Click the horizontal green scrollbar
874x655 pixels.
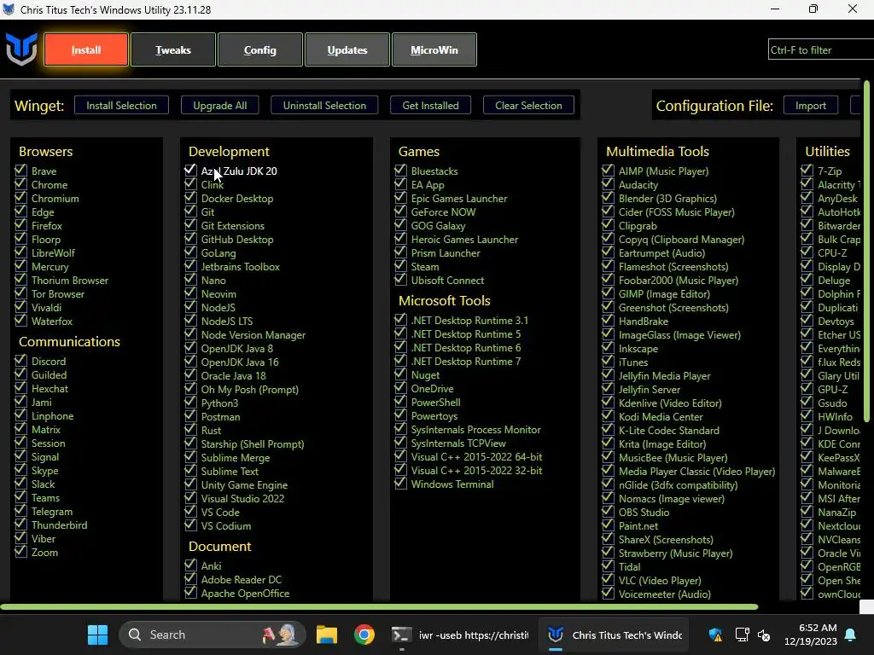(379, 606)
